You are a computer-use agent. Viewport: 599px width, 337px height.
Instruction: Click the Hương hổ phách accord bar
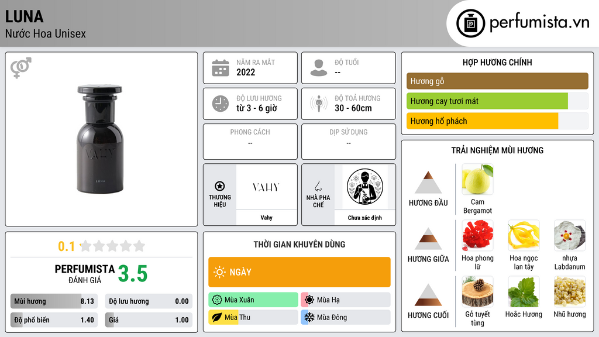tap(497, 121)
